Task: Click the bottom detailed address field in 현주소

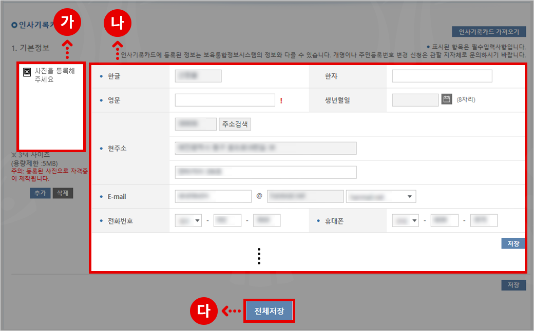Action: [x=265, y=172]
